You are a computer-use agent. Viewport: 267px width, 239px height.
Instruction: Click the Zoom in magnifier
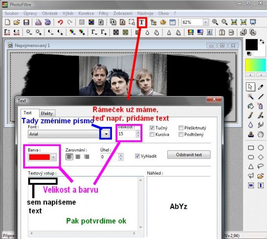point(215,22)
